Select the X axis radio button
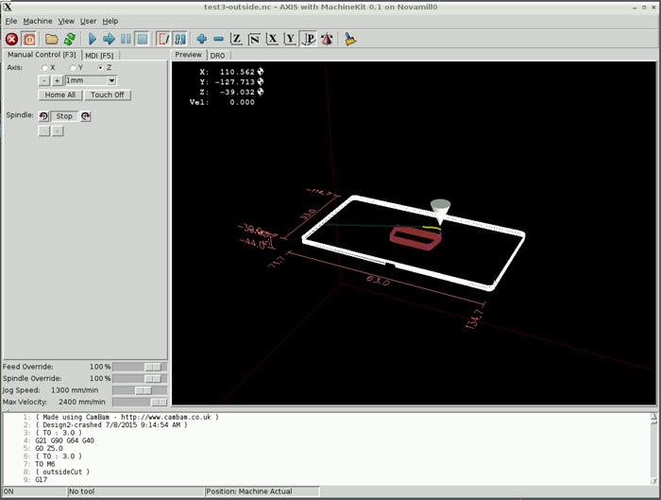661x500 pixels. [44, 68]
